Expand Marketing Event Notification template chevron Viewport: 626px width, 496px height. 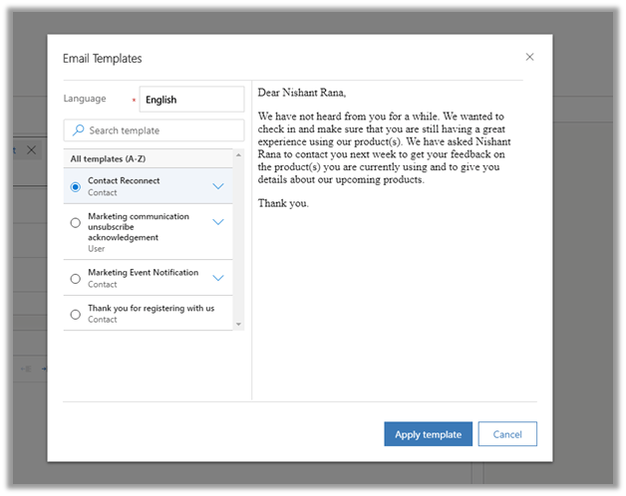(218, 279)
